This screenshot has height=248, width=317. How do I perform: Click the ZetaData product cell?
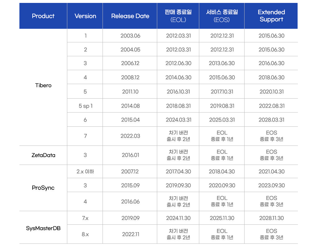[43, 155]
